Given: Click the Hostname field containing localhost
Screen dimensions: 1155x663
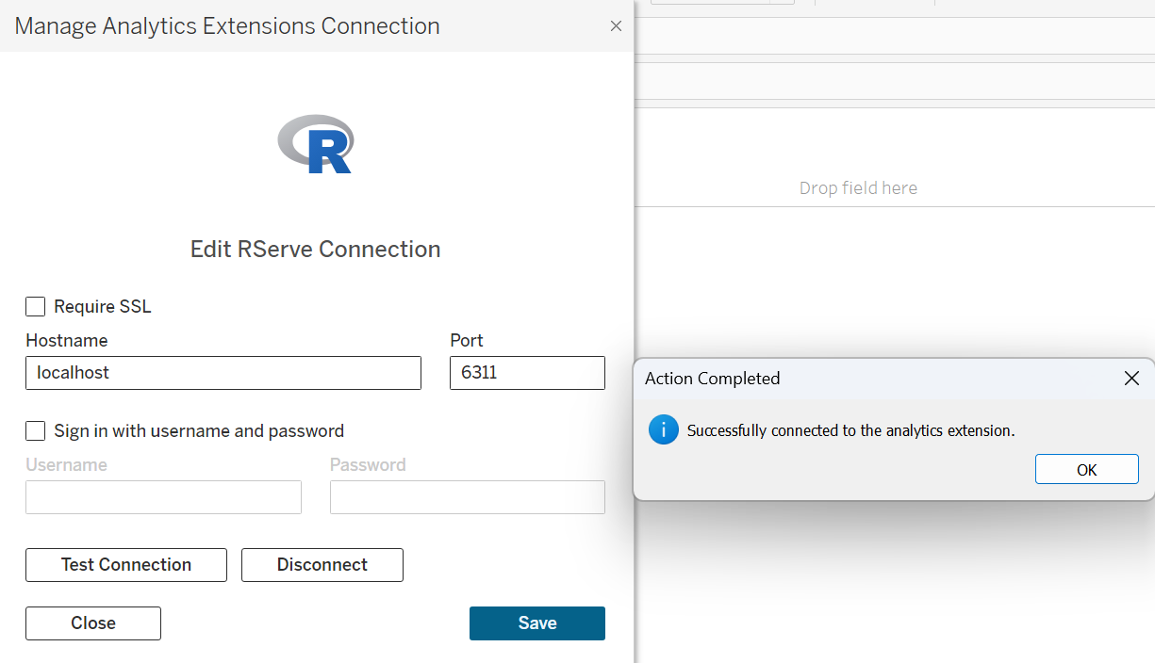Looking at the screenshot, I should 223,373.
